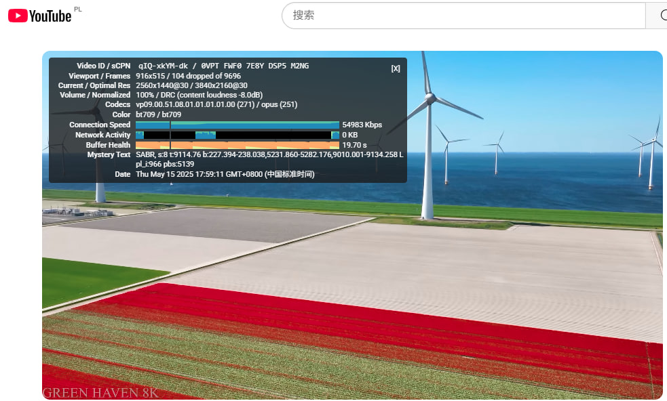Screen dimensions: 667x401
Task: Click the video ID text qIQ-xkYM-dk
Action: (x=164, y=66)
